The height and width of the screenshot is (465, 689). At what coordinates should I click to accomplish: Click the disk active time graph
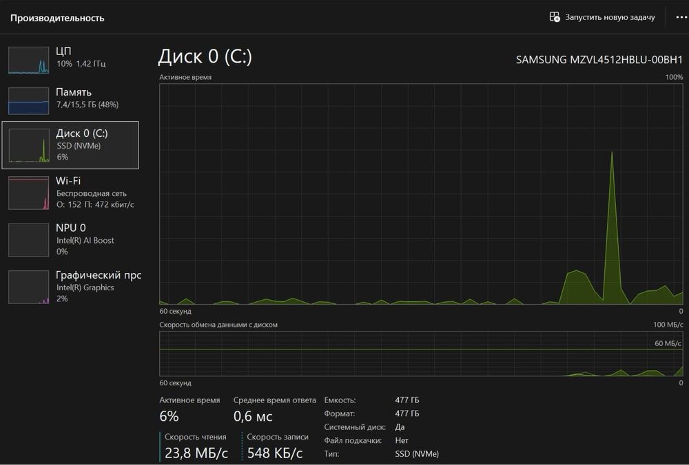421,194
